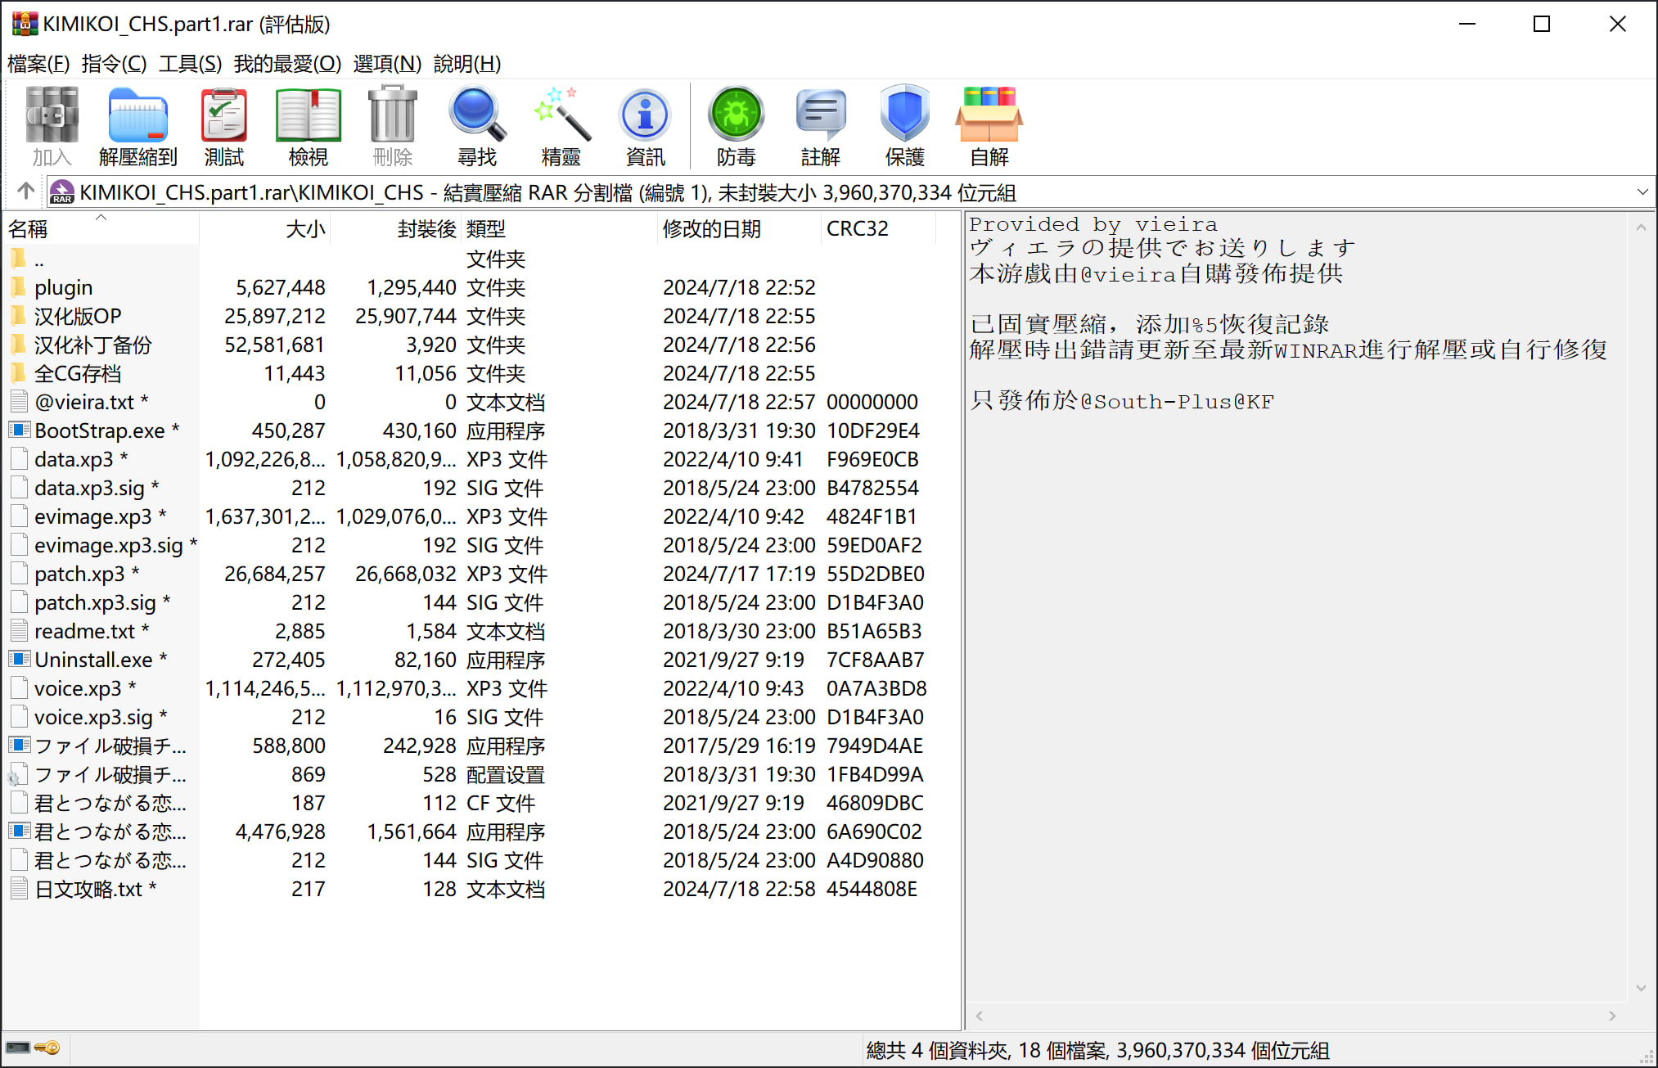
Task: Launch the 精靈 (Wizard) wand icon
Action: coord(561,126)
